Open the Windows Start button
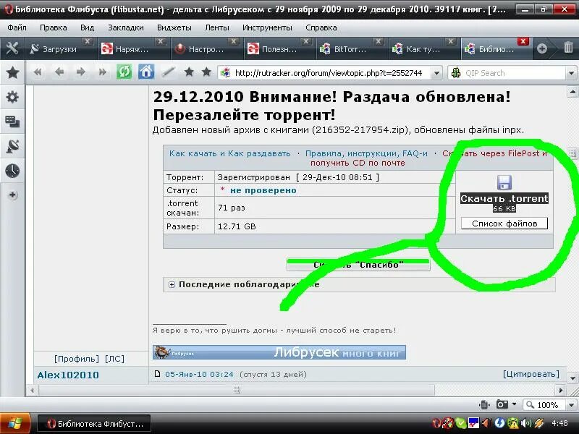Viewport: 579px width, 434px height. 15,423
